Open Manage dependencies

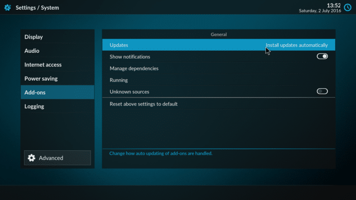[219, 68]
